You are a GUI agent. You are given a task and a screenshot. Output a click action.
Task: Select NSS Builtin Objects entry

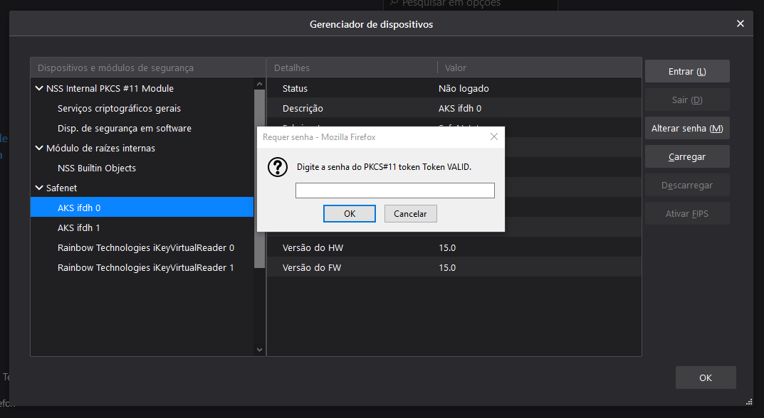point(96,168)
